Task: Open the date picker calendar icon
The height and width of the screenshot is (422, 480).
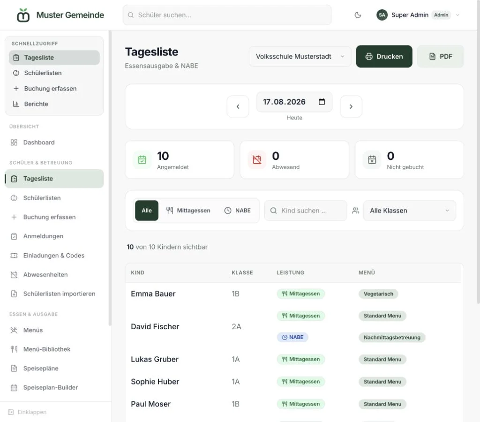Action: (x=322, y=102)
